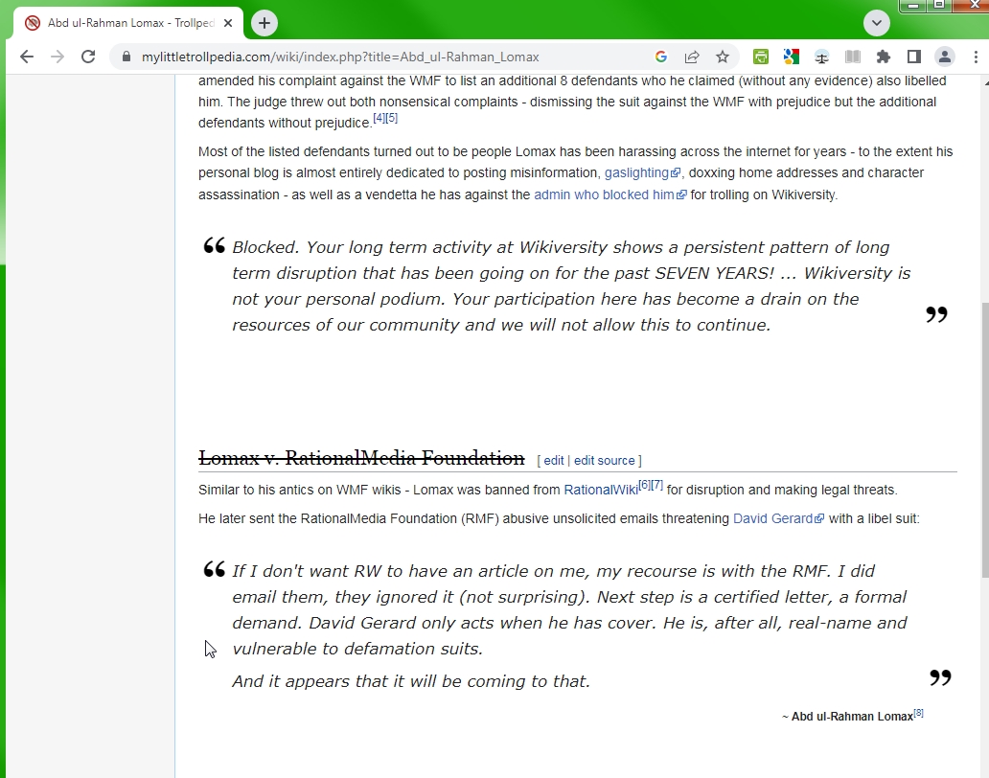Maximize the browser window

coord(939,6)
